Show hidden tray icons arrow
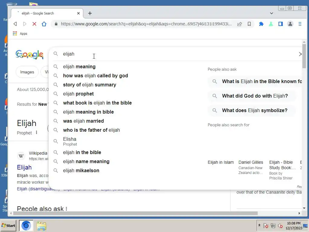This screenshot has width=309, height=232. tap(259, 225)
